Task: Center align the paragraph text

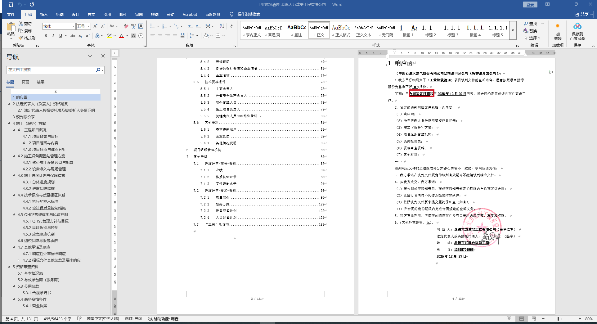Action: [160, 36]
